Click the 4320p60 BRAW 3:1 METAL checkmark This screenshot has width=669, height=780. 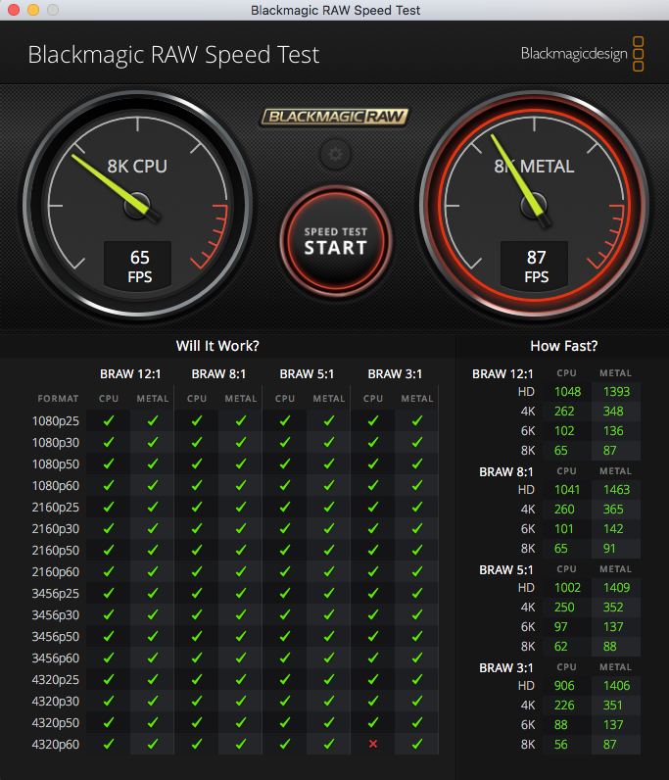pyautogui.click(x=417, y=744)
